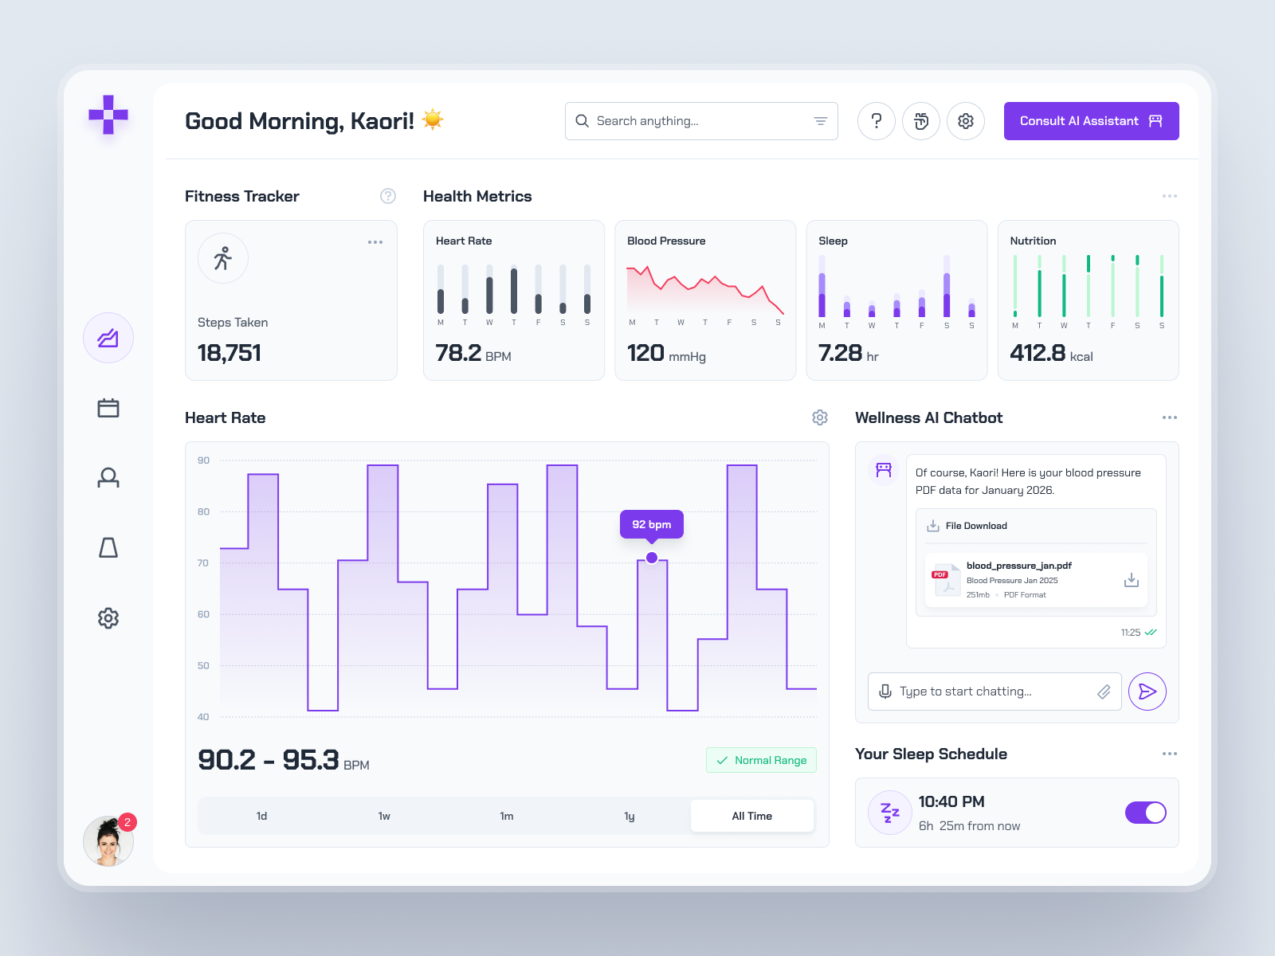Open the help question mark icon
This screenshot has height=956, width=1275.
click(877, 121)
